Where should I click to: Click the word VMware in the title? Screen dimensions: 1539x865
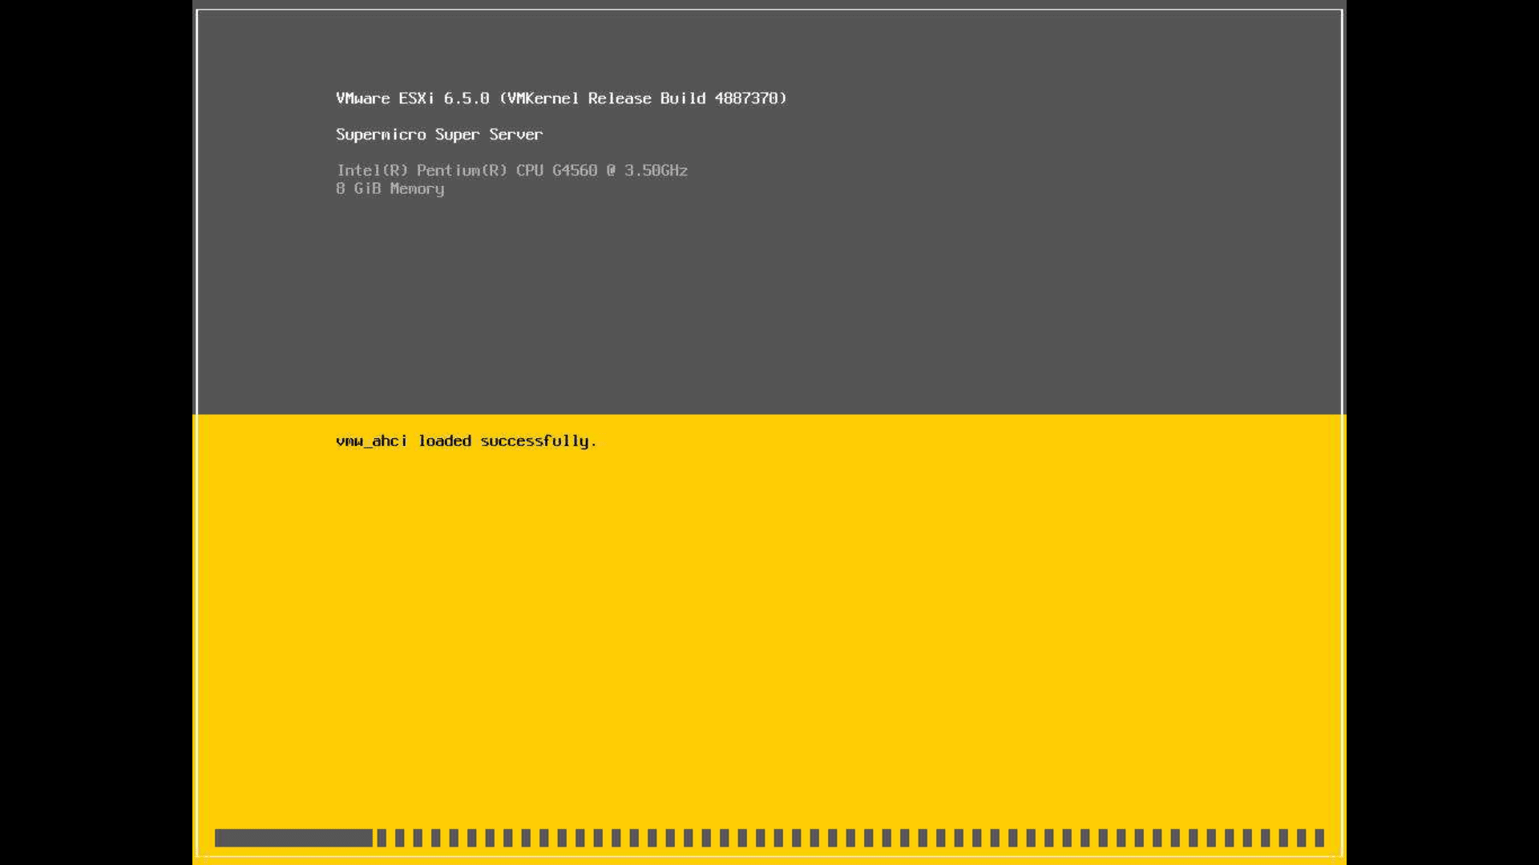point(362,99)
